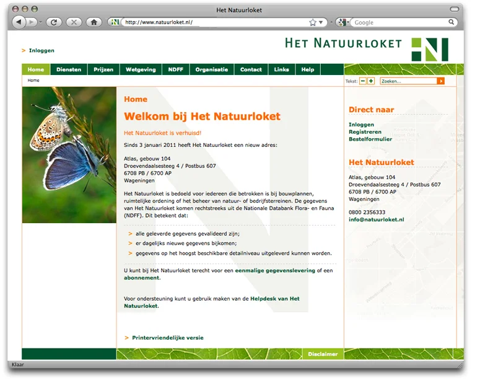Click the toolbar toggle pill button
480x380 pixels.
click(x=455, y=9)
